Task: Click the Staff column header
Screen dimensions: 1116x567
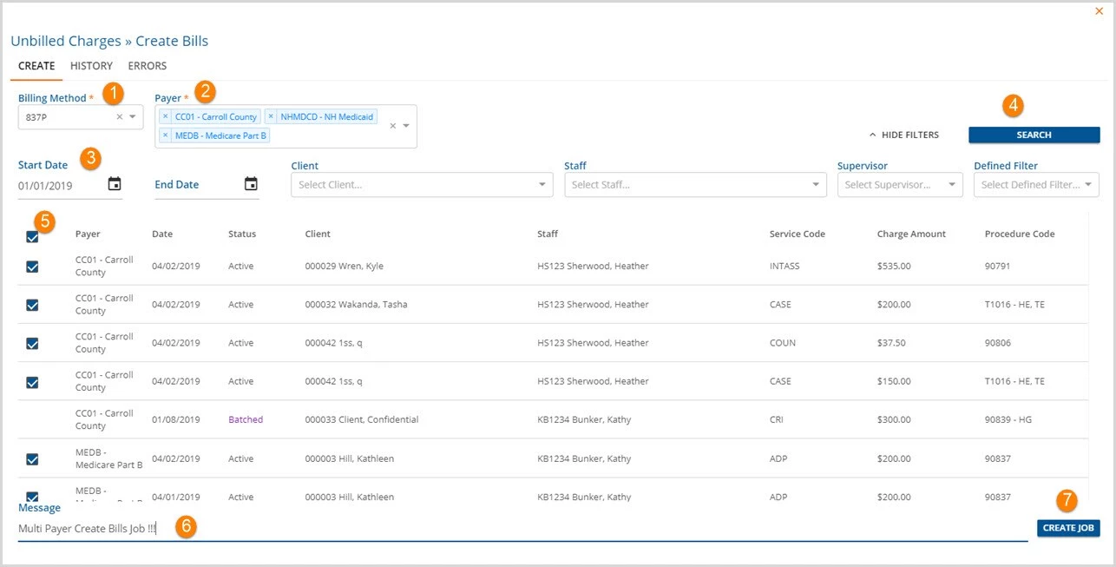Action: tap(548, 234)
